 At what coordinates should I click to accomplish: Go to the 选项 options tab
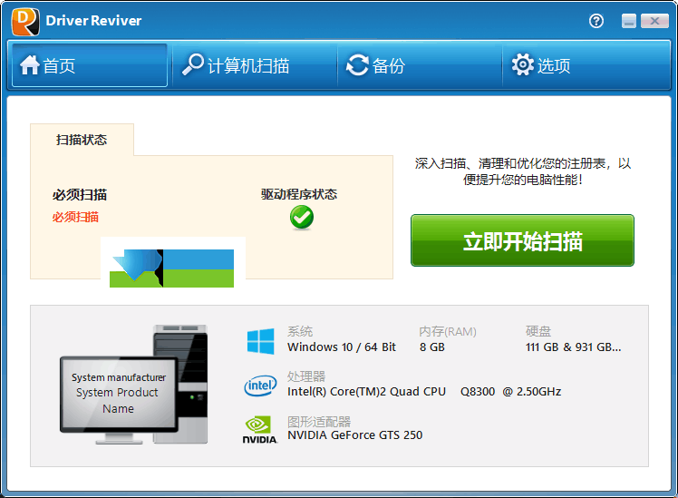coord(586,65)
